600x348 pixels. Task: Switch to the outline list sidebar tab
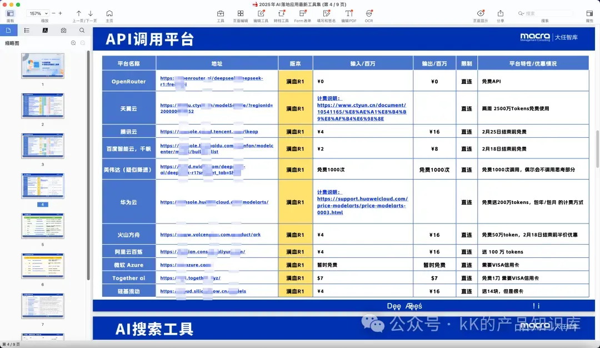pyautogui.click(x=27, y=30)
